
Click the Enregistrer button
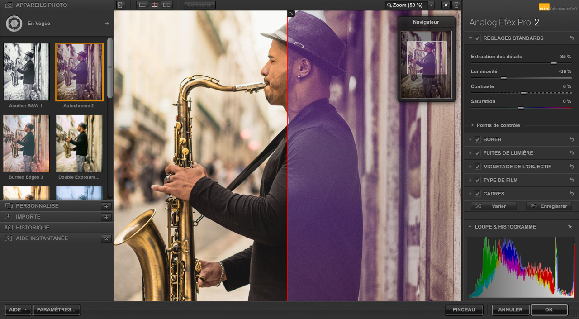[549, 206]
